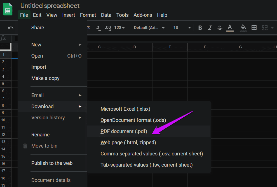Image resolution: width=277 pixels, height=187 pixels.
Task: Open the borders tool
Action: (x=254, y=28)
